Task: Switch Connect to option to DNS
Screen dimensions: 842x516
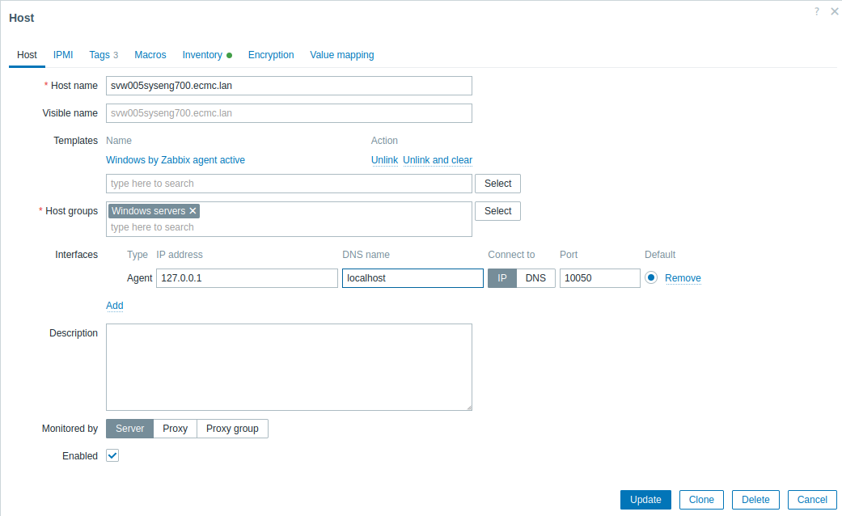Action: (535, 278)
